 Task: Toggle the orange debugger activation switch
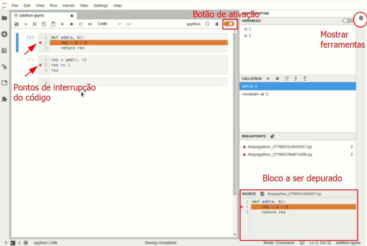click(x=229, y=24)
